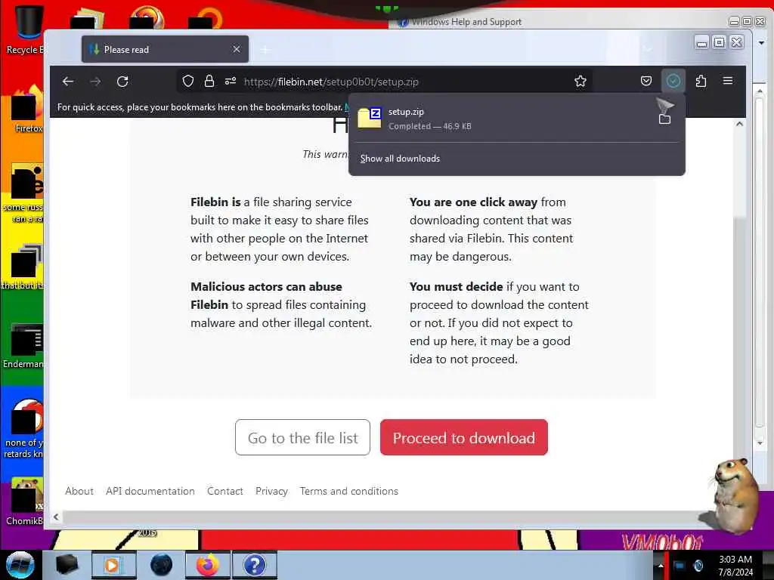774x580 pixels.
Task: Open Help and Support taskbar button
Action: tap(255, 565)
